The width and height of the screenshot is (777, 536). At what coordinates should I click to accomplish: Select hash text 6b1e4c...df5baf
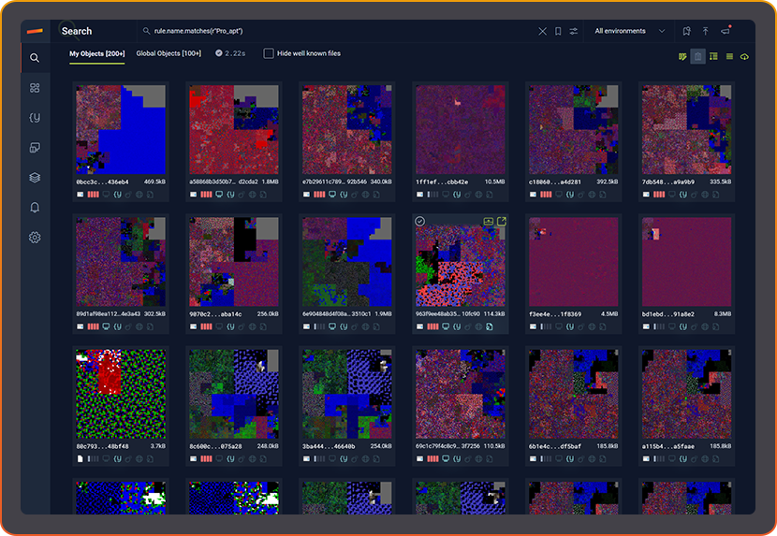click(555, 446)
